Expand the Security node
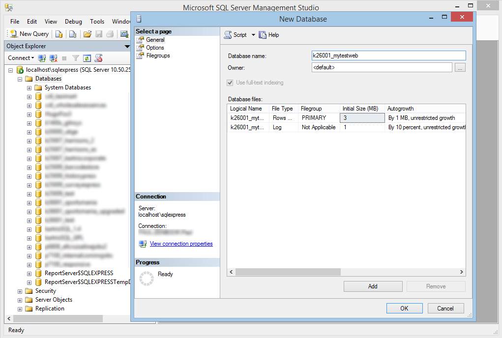 point(20,291)
